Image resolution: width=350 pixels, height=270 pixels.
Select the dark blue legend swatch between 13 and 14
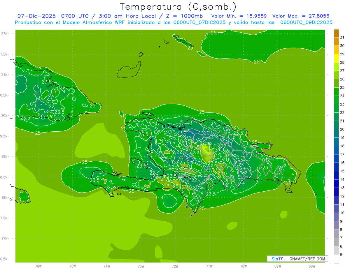[336, 183]
